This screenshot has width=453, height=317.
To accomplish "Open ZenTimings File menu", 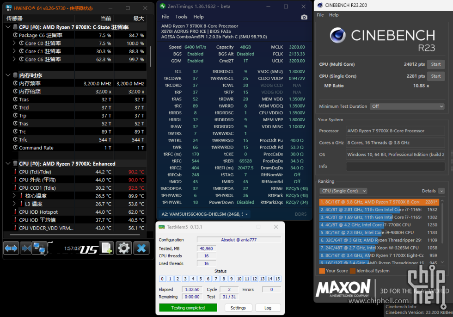I will tap(165, 17).
